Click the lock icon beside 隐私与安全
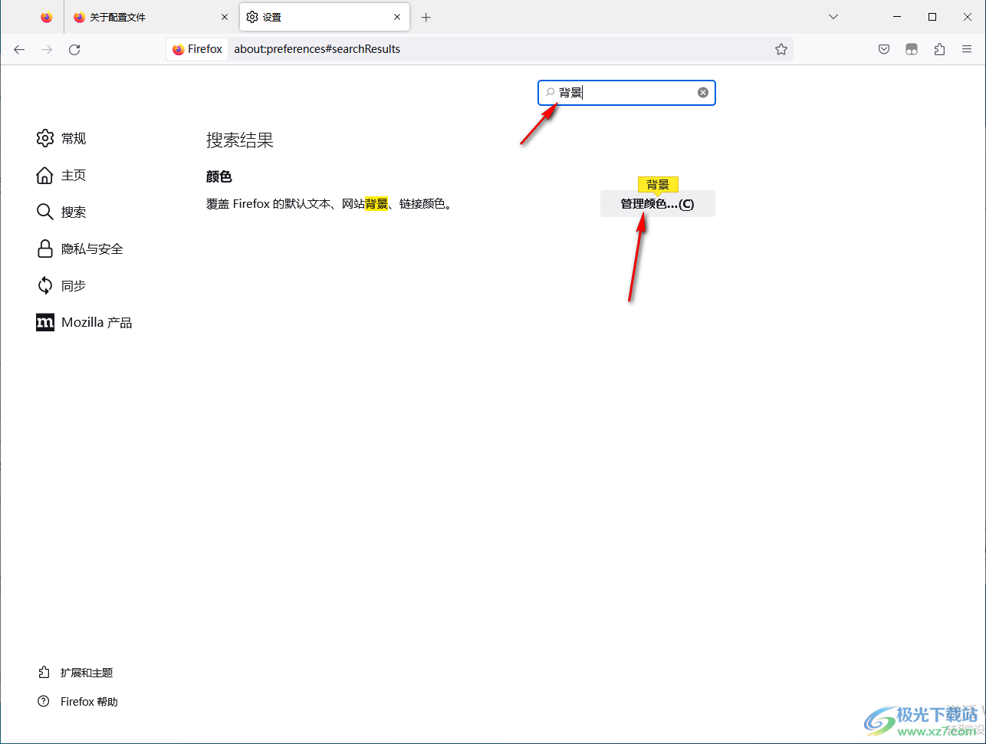 click(x=45, y=249)
